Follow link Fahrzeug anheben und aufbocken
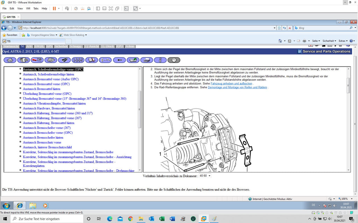Screen dimensions: 358x223 [231, 84]
